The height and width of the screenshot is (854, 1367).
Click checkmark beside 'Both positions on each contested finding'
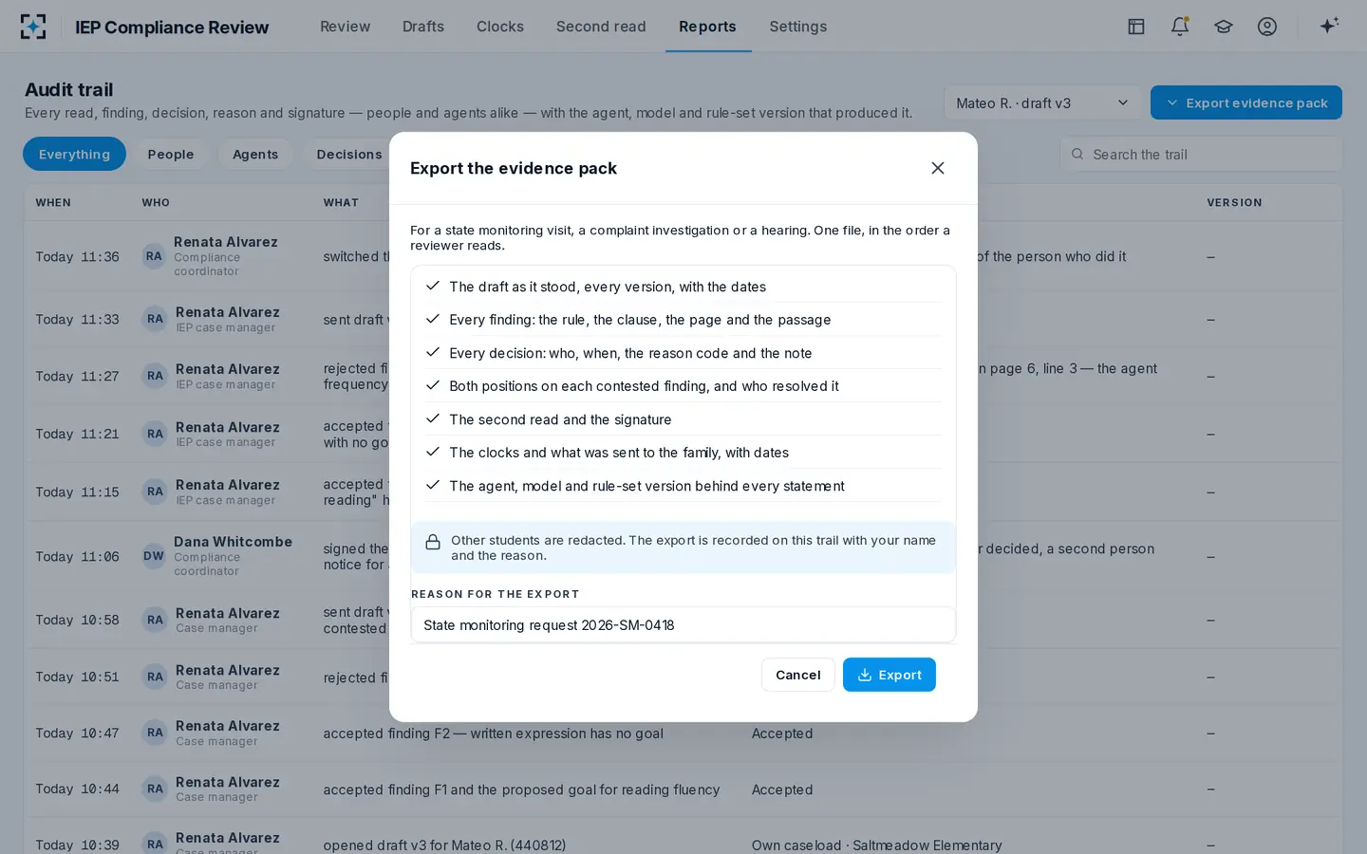(x=433, y=385)
